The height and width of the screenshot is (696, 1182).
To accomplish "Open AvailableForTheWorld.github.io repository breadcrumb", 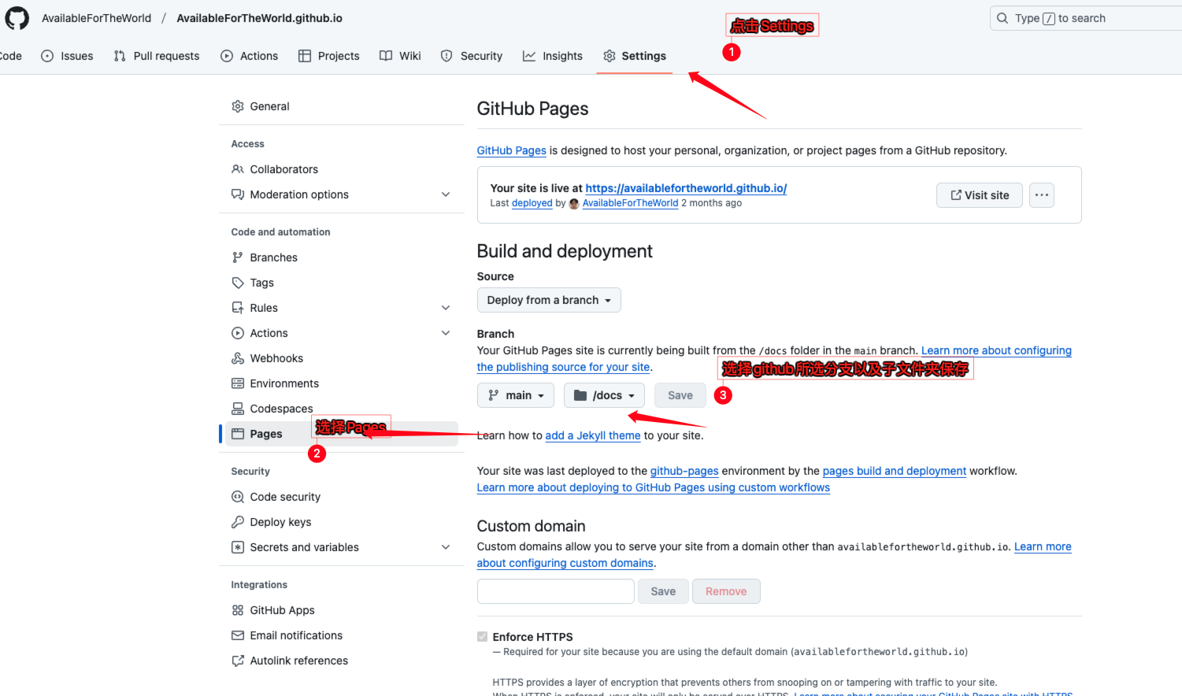I will point(259,18).
